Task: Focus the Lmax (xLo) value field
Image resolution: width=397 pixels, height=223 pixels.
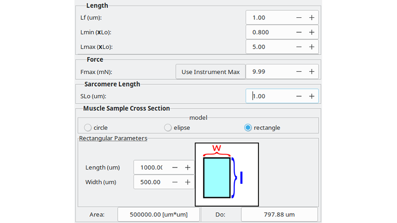Action: pos(269,47)
